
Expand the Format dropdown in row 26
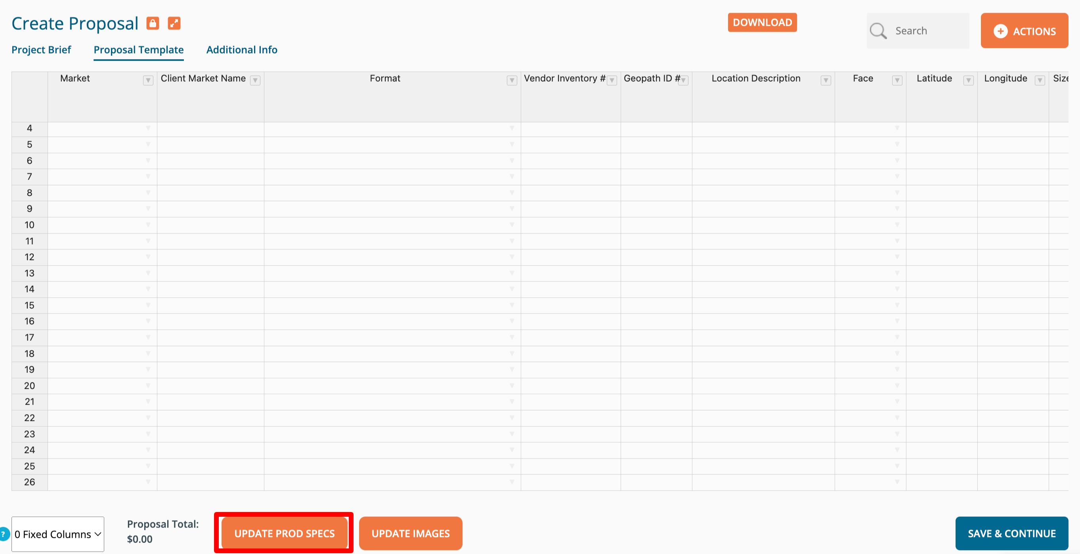pyautogui.click(x=512, y=482)
